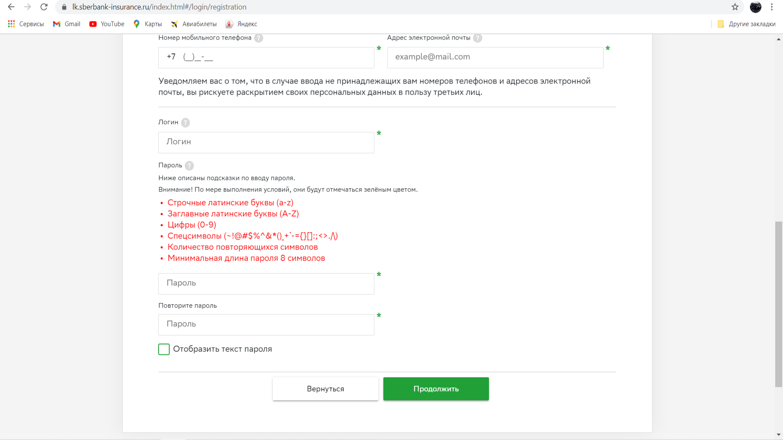Viewport: 783px width, 440px height.
Task: Click the Продолжить button
Action: [x=436, y=389]
